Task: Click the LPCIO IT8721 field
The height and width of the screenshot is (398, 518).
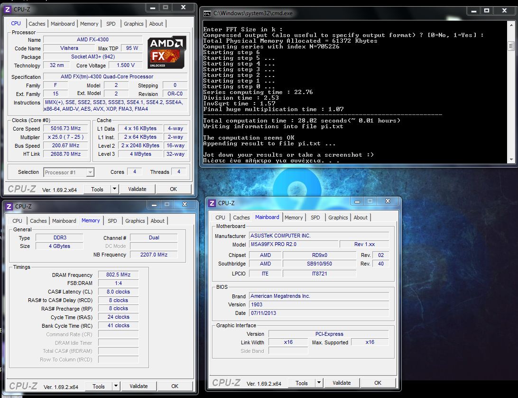Action: pyautogui.click(x=319, y=274)
